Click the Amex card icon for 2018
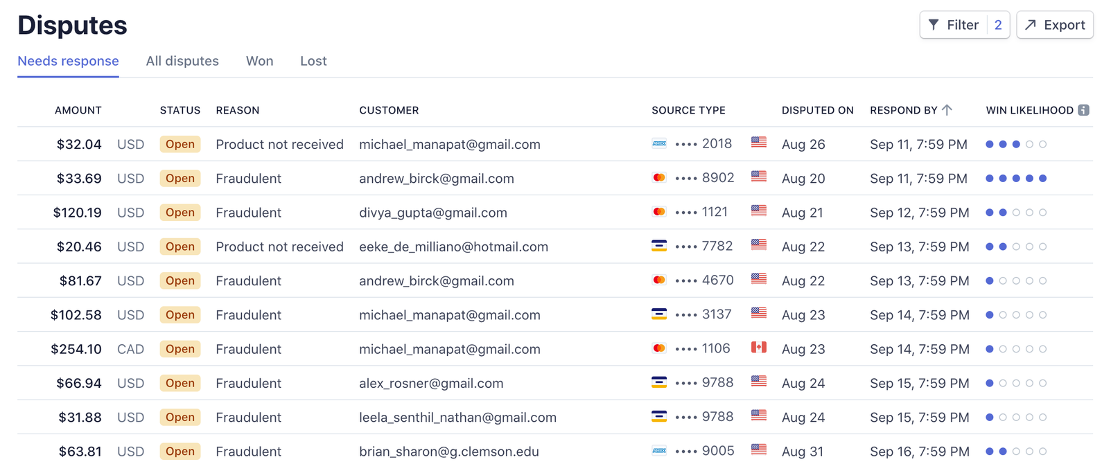This screenshot has width=1102, height=464. pos(659,143)
